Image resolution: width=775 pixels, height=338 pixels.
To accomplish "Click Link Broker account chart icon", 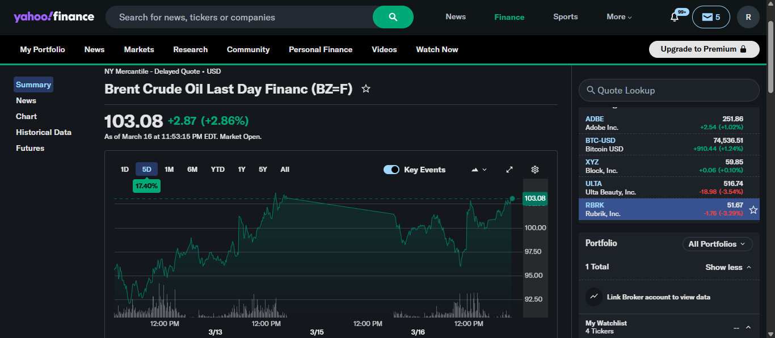I will coord(594,297).
